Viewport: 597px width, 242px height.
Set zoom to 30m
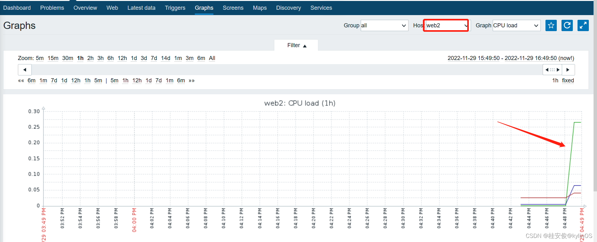point(68,58)
